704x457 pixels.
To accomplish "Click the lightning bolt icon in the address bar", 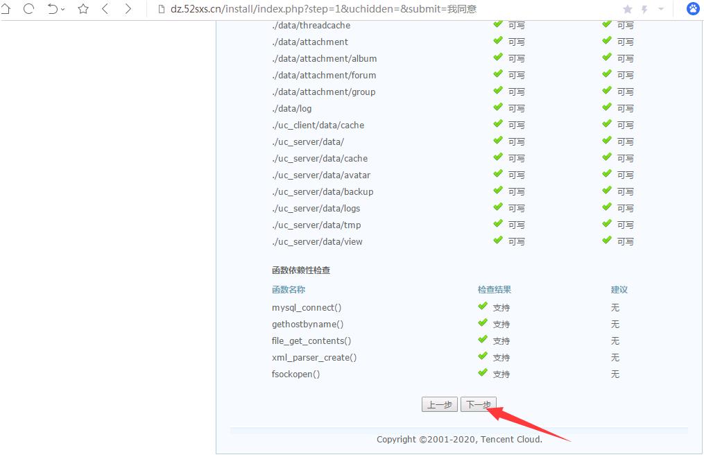I will 644,9.
